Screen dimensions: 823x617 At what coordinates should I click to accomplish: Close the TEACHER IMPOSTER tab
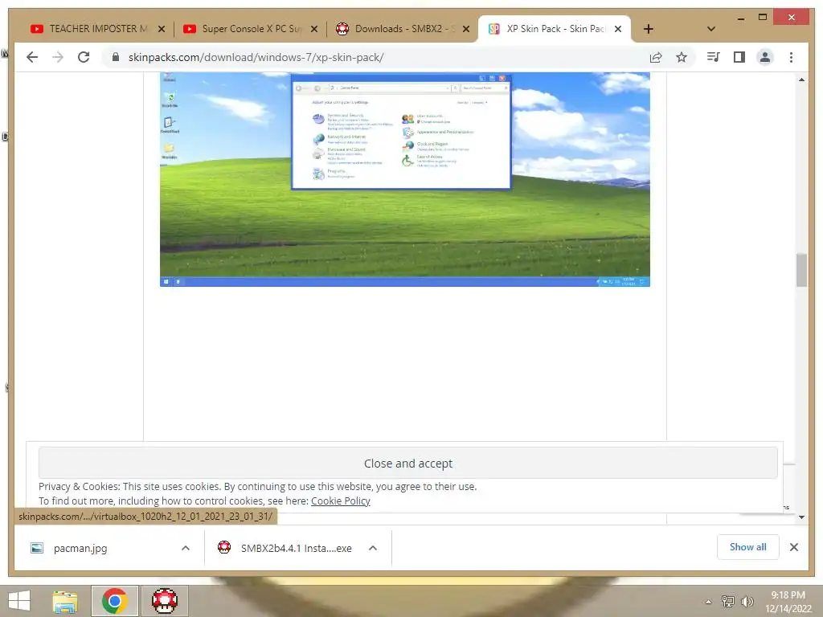pyautogui.click(x=162, y=29)
